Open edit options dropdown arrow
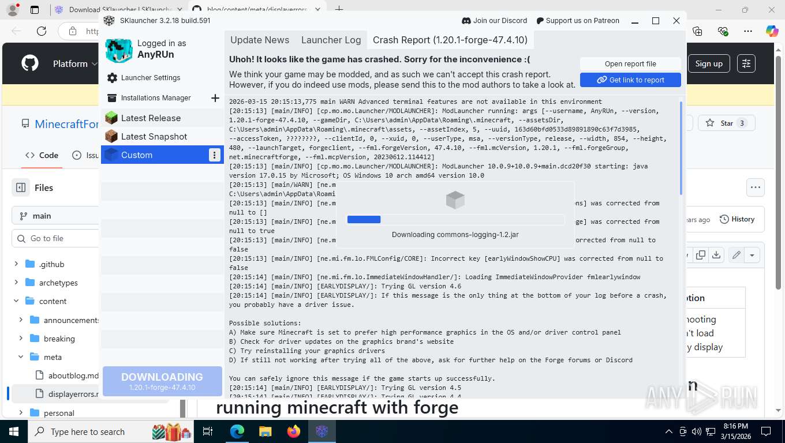Image resolution: width=785 pixels, height=443 pixels. [x=752, y=255]
